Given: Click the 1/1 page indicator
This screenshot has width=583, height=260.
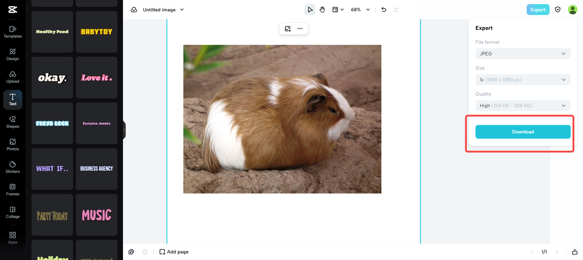Looking at the screenshot, I should 544,252.
